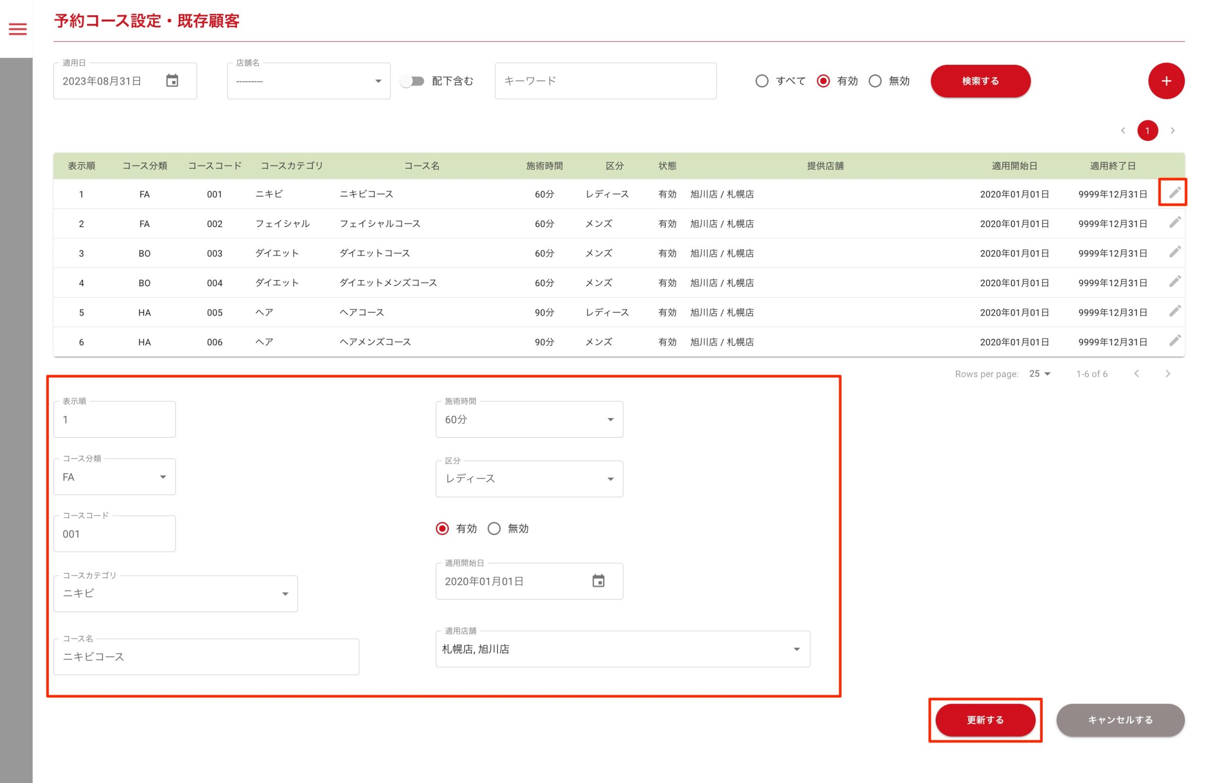The height and width of the screenshot is (783, 1211).
Task: Open the 適用開始日 calendar picker icon
Action: pyautogui.click(x=598, y=581)
